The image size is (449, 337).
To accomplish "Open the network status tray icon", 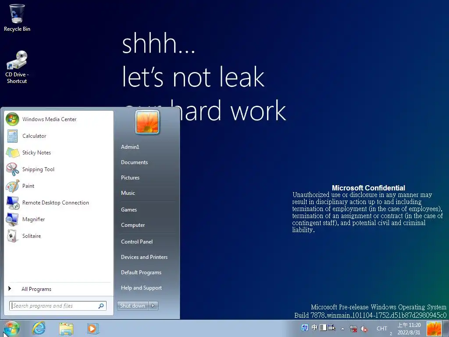I will [x=353, y=329].
